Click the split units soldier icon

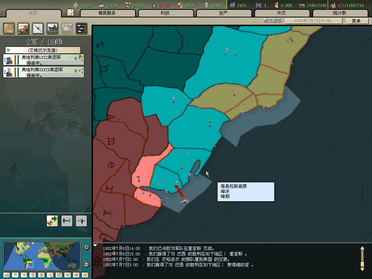click(67, 221)
